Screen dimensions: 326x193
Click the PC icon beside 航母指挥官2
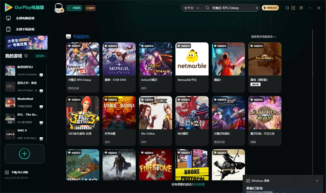41,75
